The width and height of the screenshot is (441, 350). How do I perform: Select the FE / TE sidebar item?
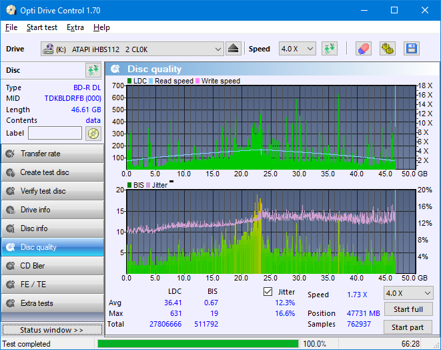pos(52,285)
